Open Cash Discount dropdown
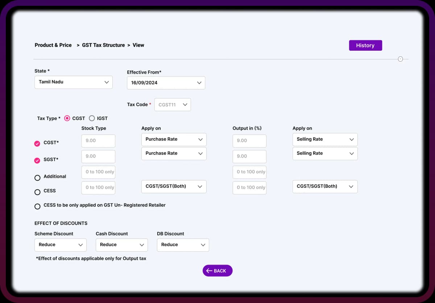 [122, 245]
